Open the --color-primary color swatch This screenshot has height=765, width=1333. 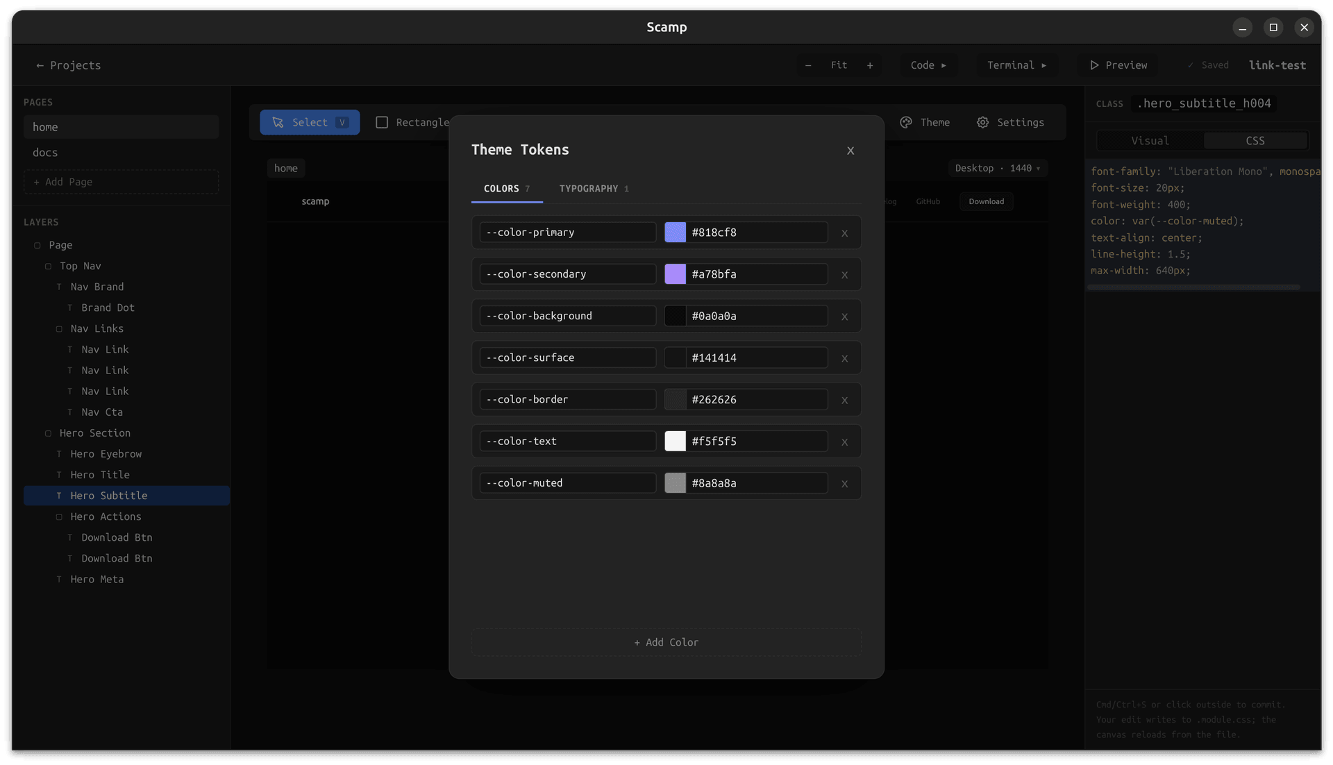[675, 232]
